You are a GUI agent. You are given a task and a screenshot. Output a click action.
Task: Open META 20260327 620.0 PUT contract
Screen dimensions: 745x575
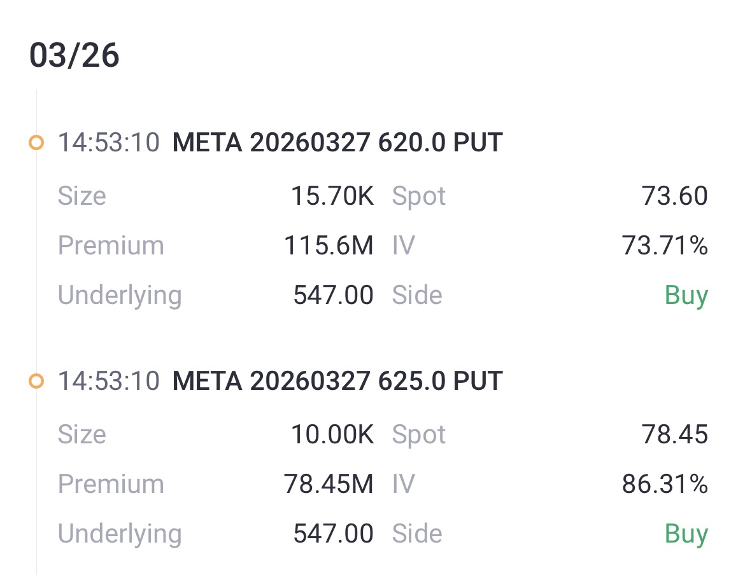[337, 142]
